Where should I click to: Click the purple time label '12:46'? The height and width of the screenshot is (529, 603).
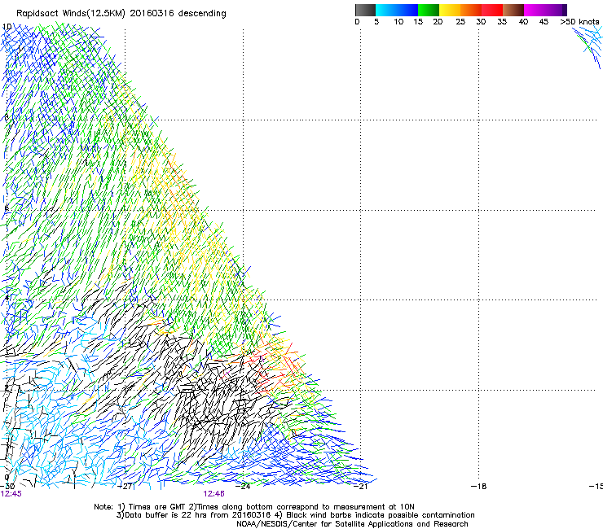(x=213, y=494)
